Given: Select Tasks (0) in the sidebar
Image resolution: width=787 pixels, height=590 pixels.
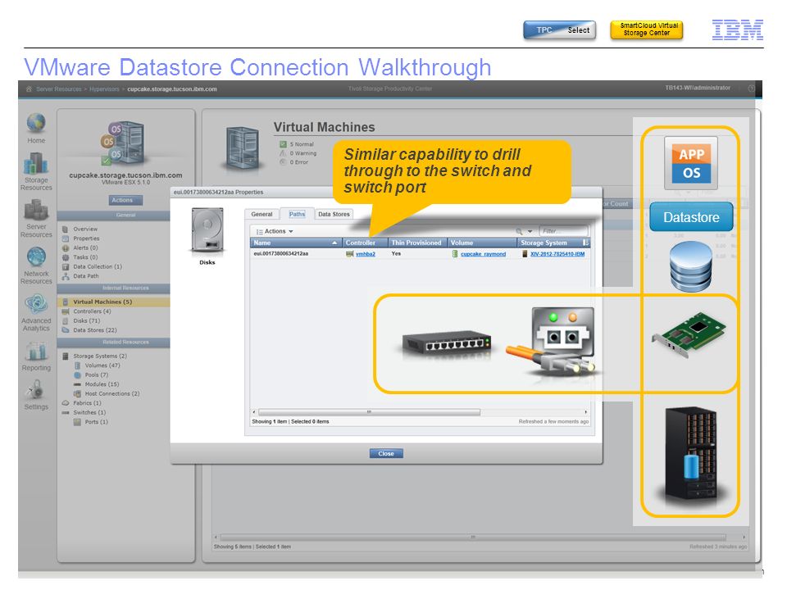Looking at the screenshot, I should (x=85, y=257).
